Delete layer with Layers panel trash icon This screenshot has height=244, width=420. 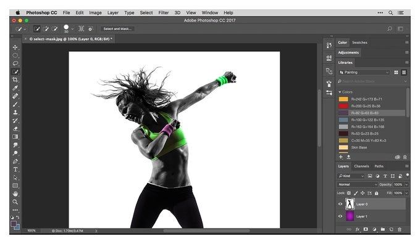pyautogui.click(x=400, y=229)
